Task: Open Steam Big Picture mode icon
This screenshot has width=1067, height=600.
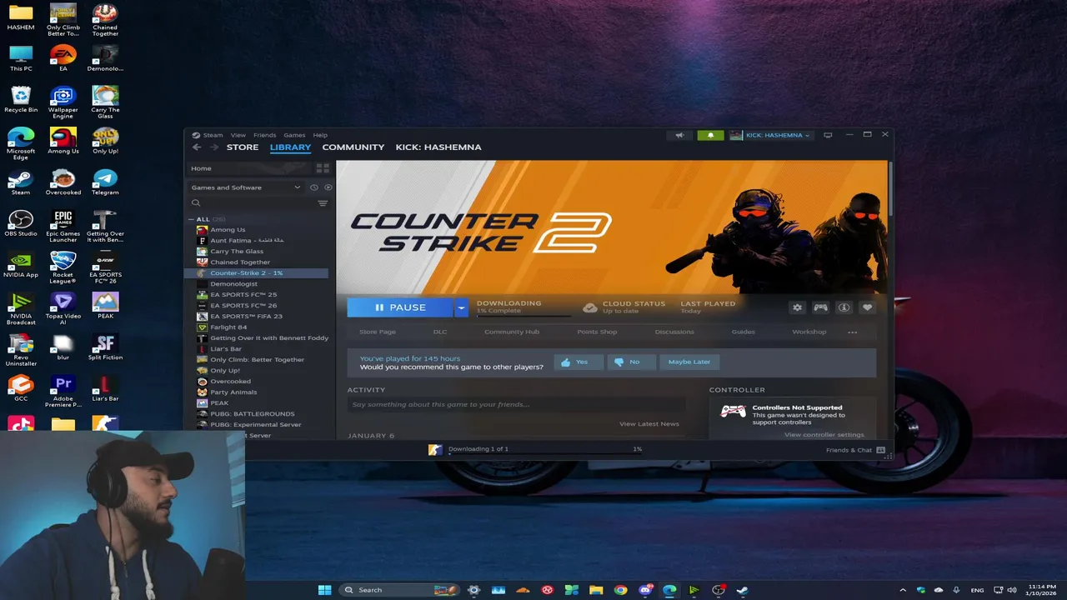Action: click(828, 135)
